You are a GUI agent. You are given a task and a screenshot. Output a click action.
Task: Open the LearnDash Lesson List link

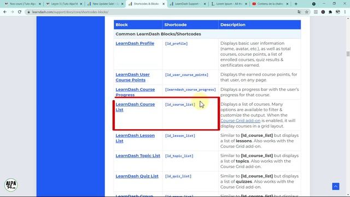point(135,138)
